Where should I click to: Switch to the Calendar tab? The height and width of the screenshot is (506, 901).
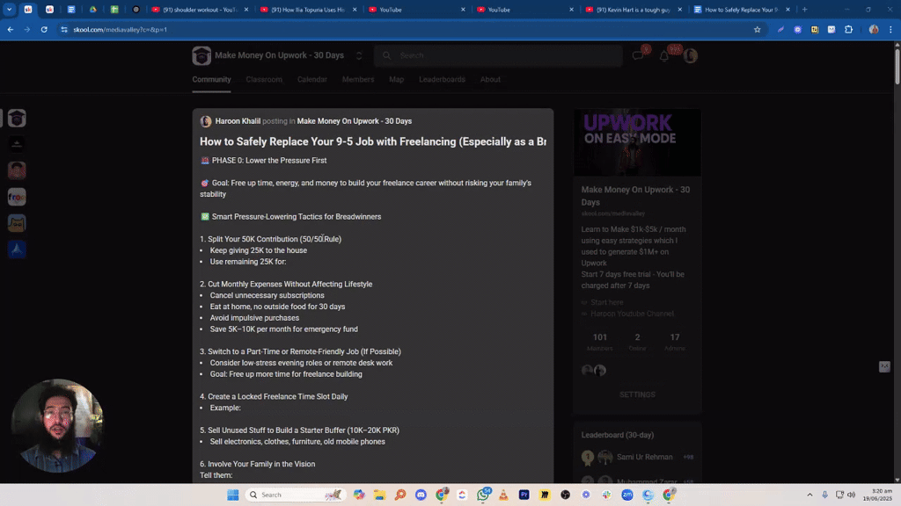pos(312,79)
